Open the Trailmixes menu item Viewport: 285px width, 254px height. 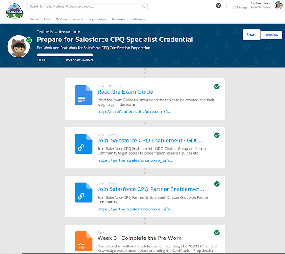(118, 19)
